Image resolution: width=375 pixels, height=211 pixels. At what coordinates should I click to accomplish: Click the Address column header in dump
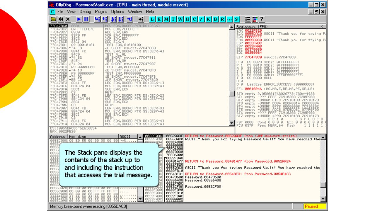click(x=58, y=137)
